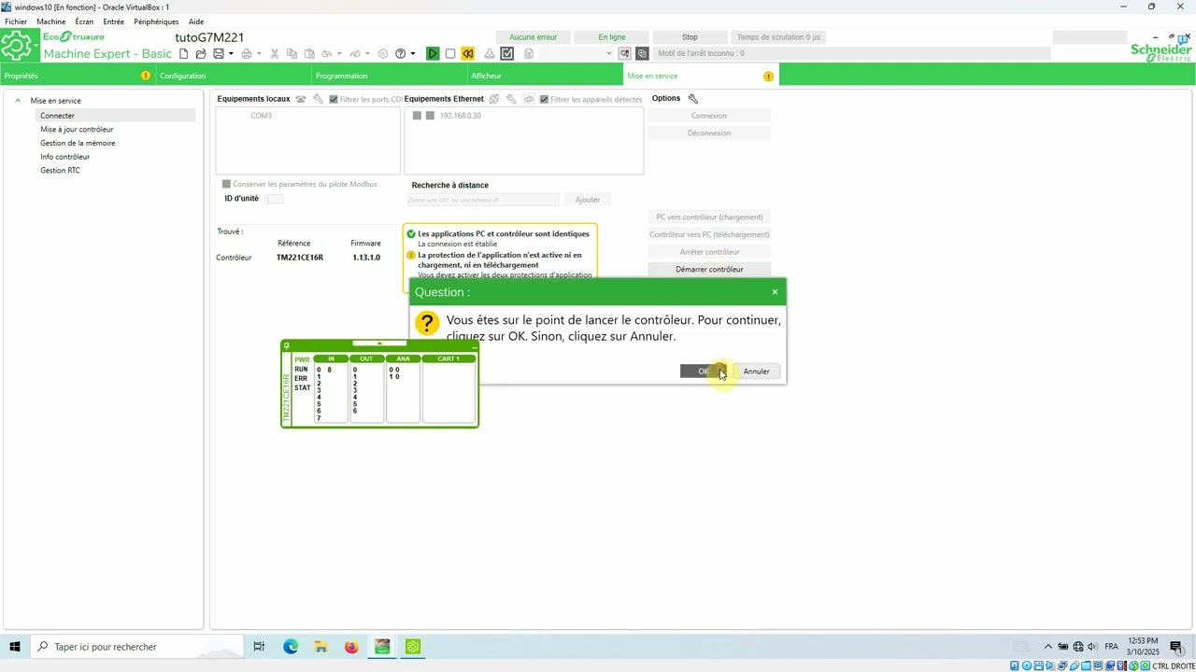The width and height of the screenshot is (1196, 672).
Task: Open the Help icon dropdown arrow
Action: click(x=413, y=54)
